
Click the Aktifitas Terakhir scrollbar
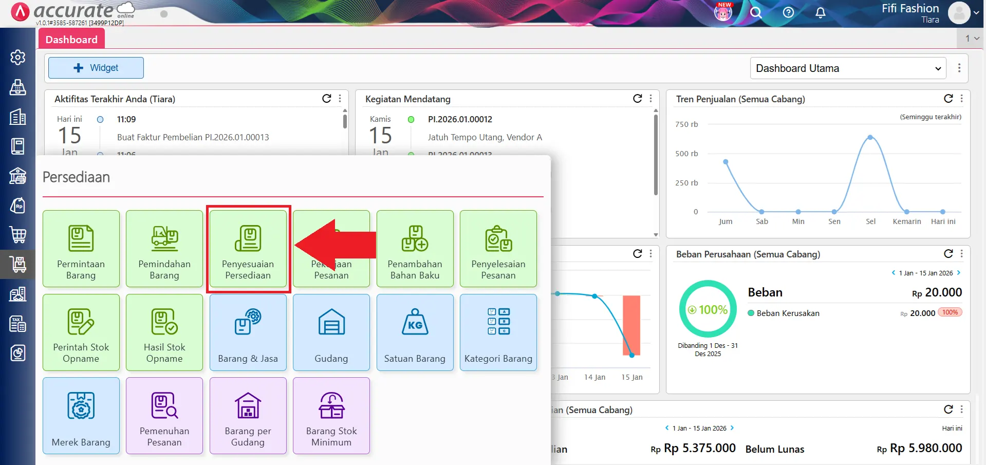point(345,122)
